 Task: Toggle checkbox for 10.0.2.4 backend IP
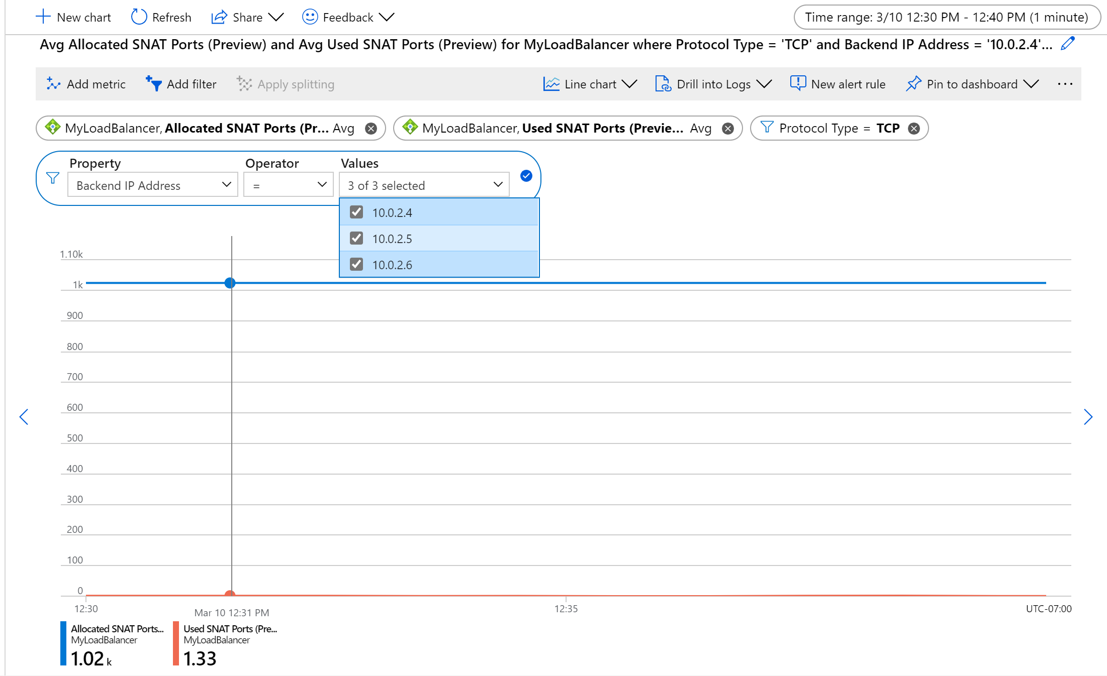point(356,212)
